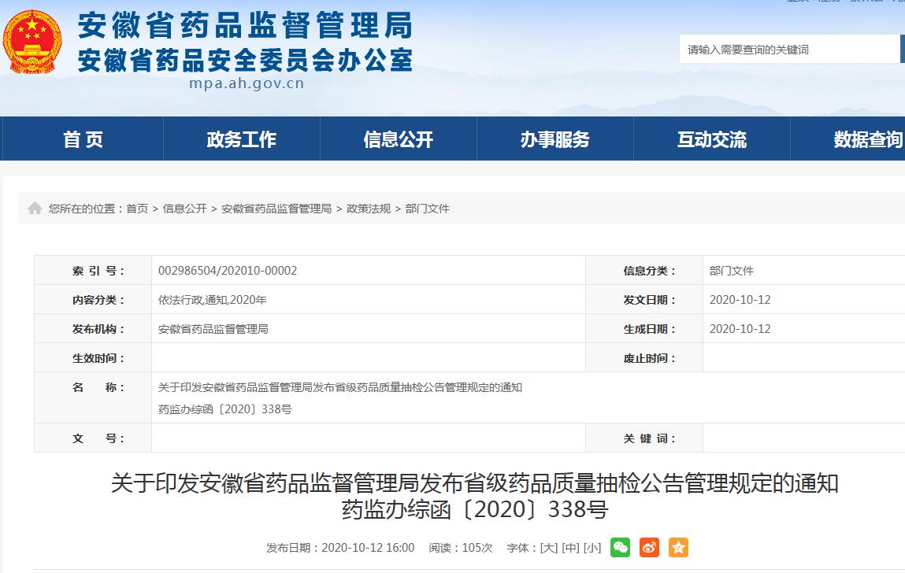This screenshot has width=905, height=573.
Task: Switch font size to 小
Action: click(593, 547)
